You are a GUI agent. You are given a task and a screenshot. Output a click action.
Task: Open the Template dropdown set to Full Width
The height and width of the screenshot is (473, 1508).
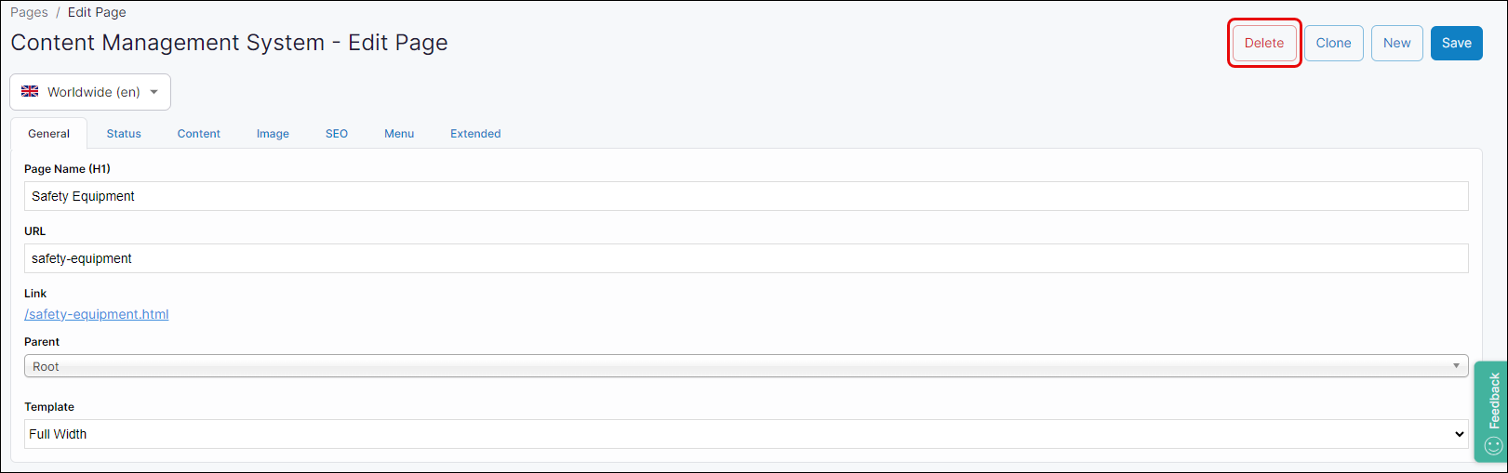pyautogui.click(x=745, y=434)
